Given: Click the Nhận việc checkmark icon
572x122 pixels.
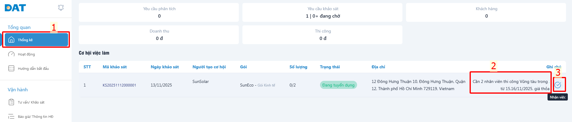Looking at the screenshot, I should coord(558,85).
